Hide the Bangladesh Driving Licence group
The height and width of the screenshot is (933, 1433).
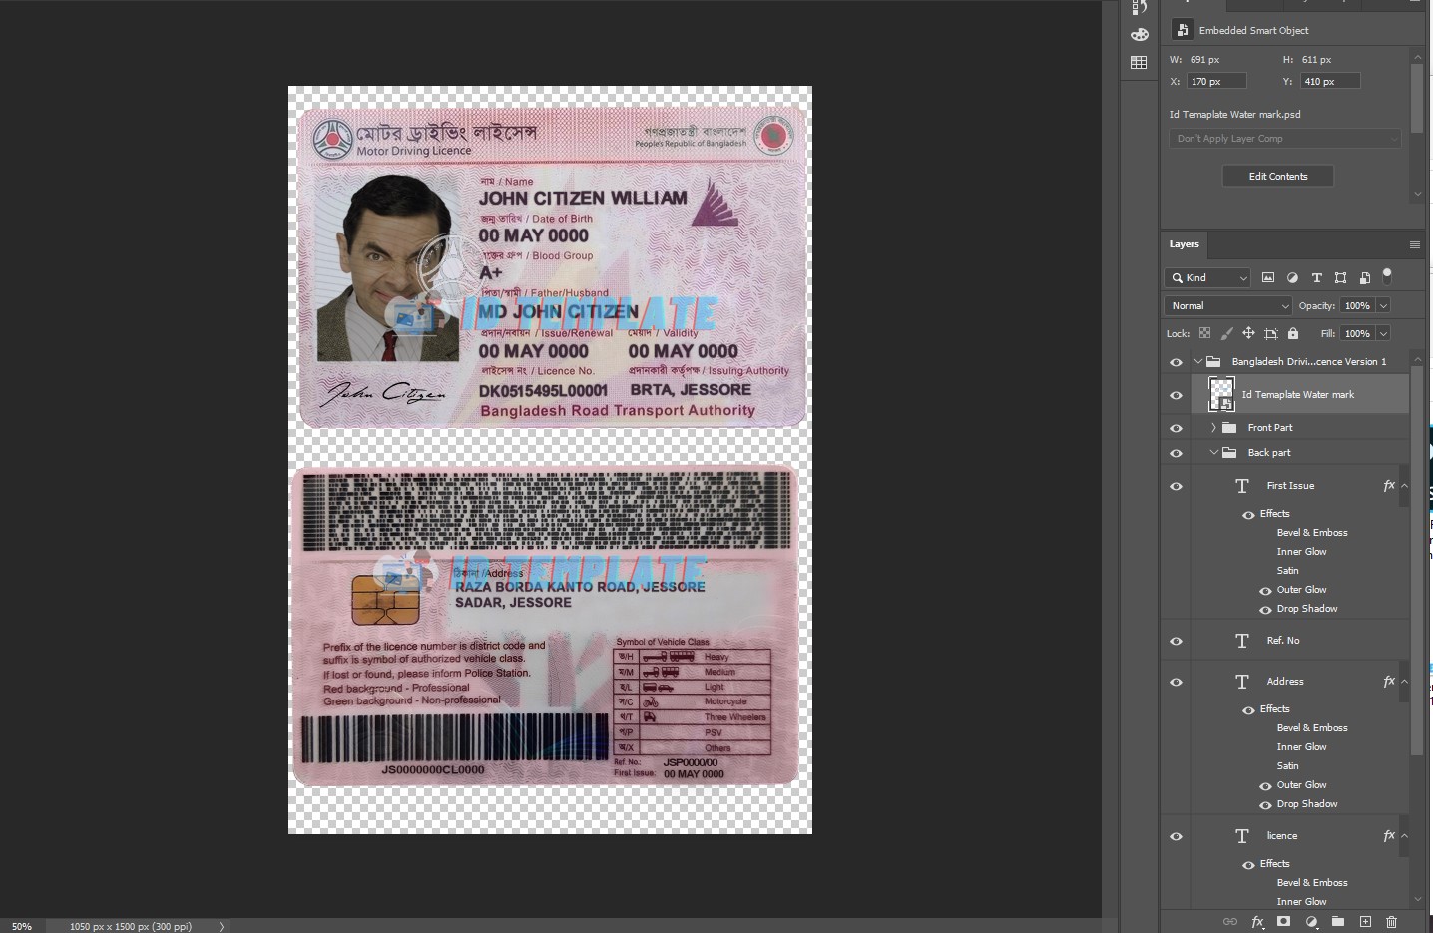coord(1176,362)
